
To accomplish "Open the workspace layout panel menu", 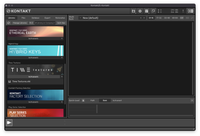I will 146,11.
